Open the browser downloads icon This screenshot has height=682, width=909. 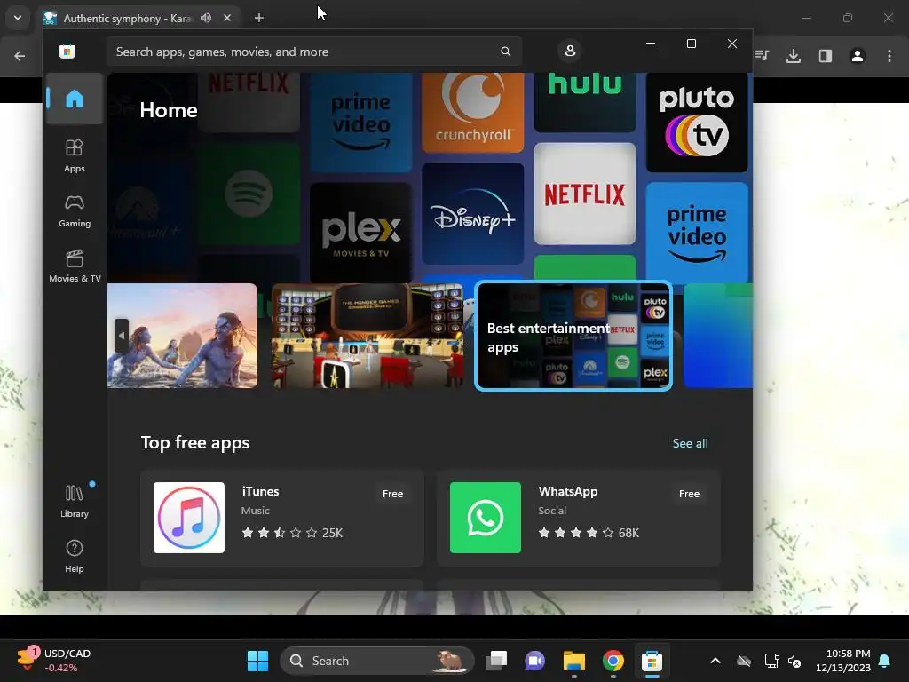794,56
